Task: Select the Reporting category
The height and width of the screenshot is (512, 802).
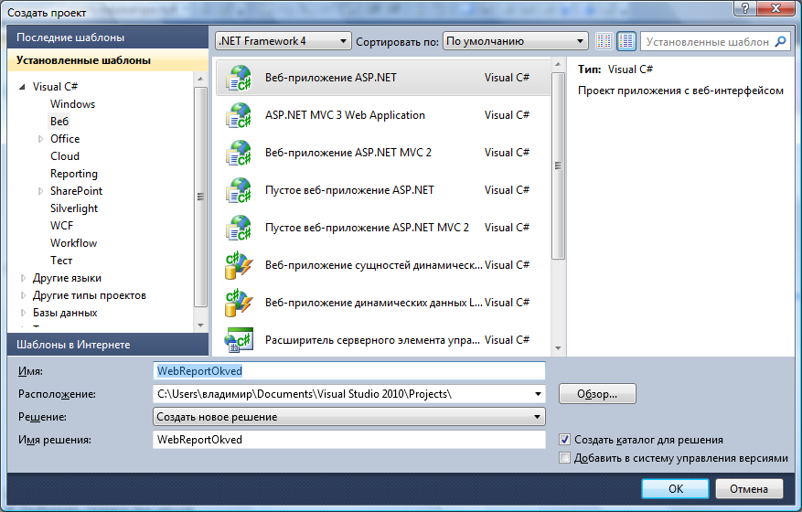Action: pyautogui.click(x=74, y=174)
